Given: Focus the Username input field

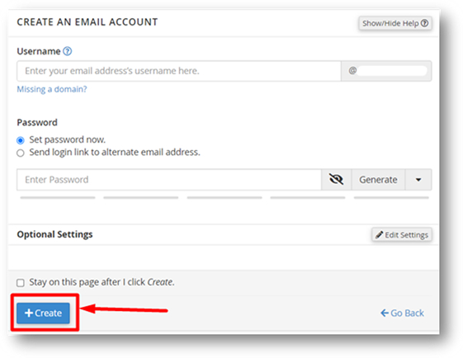Looking at the screenshot, I should pyautogui.click(x=179, y=71).
